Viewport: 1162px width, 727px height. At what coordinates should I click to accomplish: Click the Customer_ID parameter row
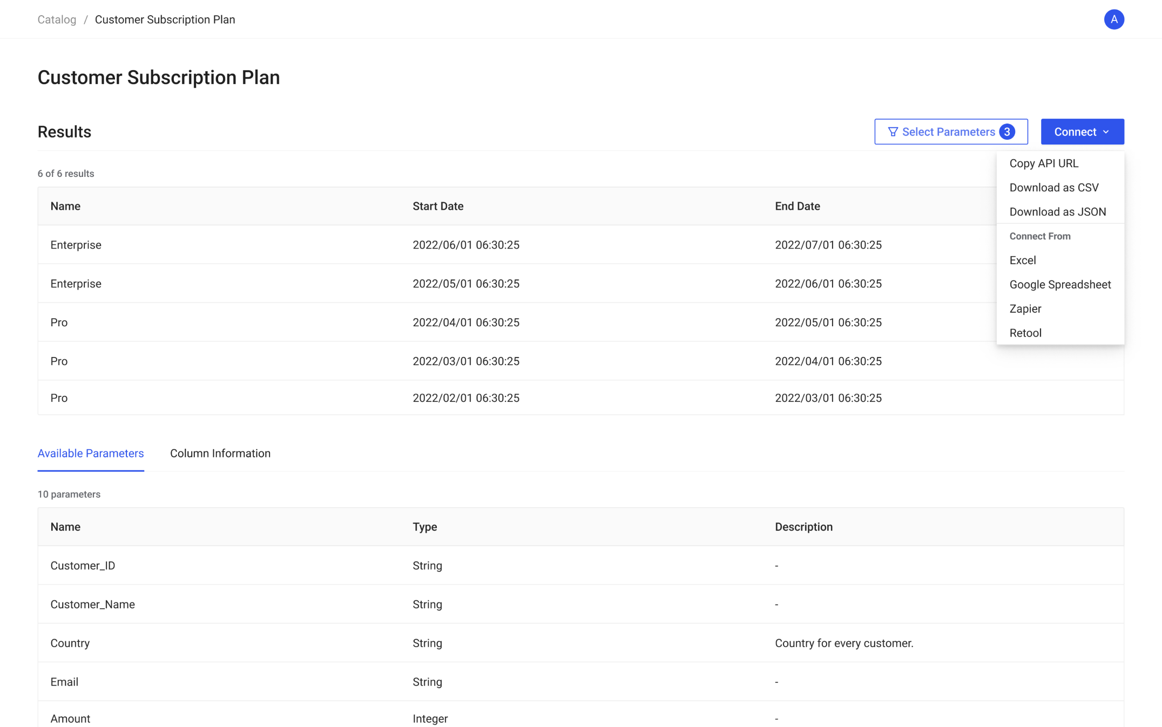tap(83, 566)
